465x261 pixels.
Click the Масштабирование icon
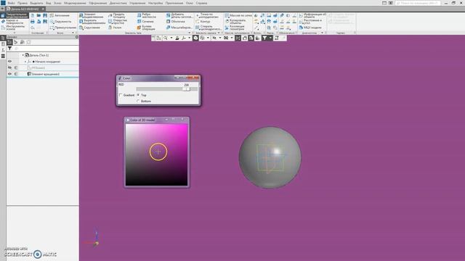coord(168,28)
